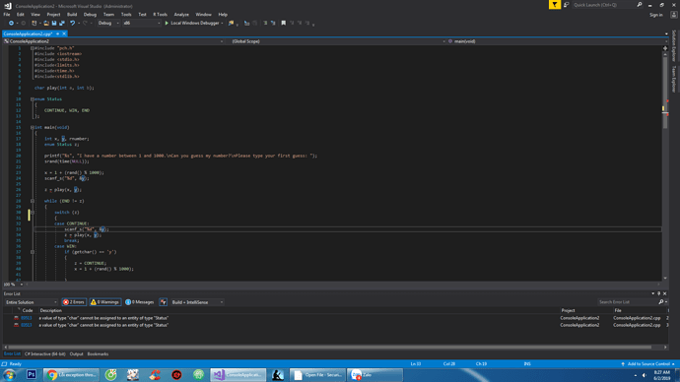680x382 pixels.
Task: Click the Windows Start button
Action: pyautogui.click(x=10, y=375)
